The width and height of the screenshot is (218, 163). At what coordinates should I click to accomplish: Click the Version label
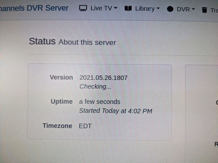click(61, 77)
